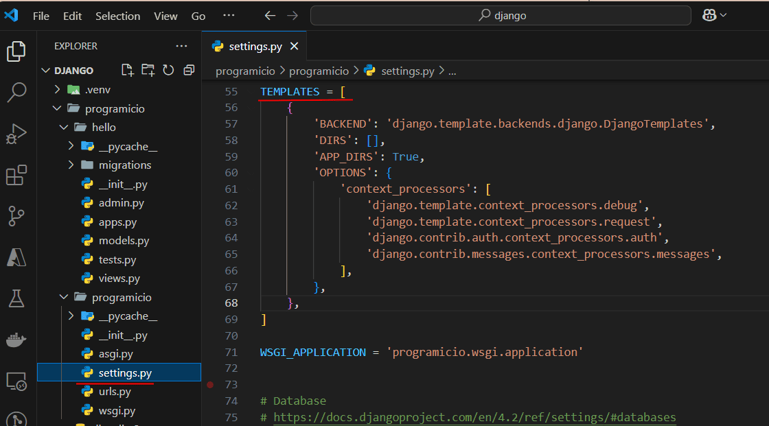This screenshot has height=426, width=769.
Task: Click the VS Code logo icon
Action: pos(12,15)
